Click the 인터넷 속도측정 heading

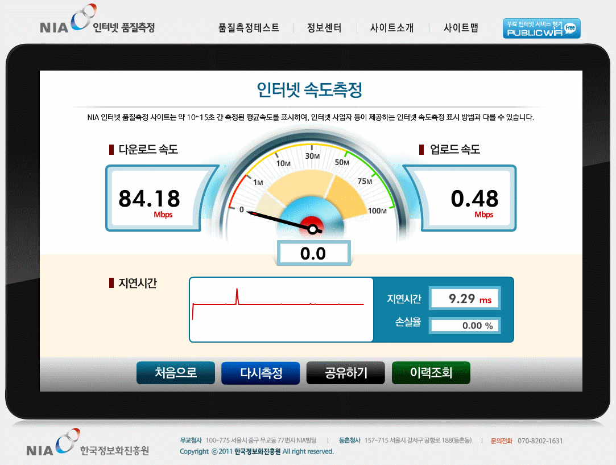coord(309,90)
